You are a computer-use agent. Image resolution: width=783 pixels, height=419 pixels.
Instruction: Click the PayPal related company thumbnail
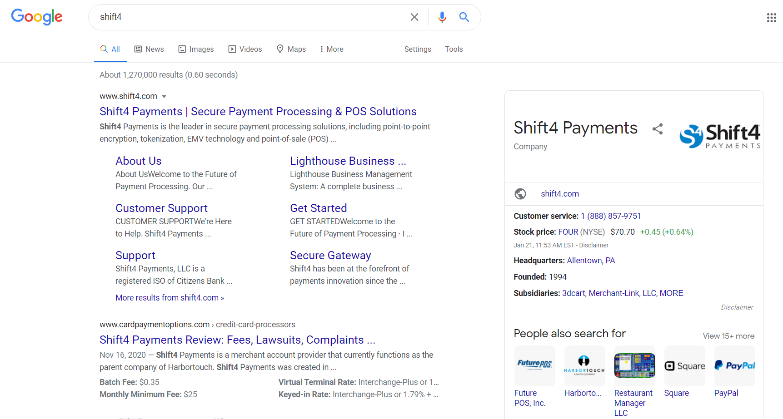734,365
